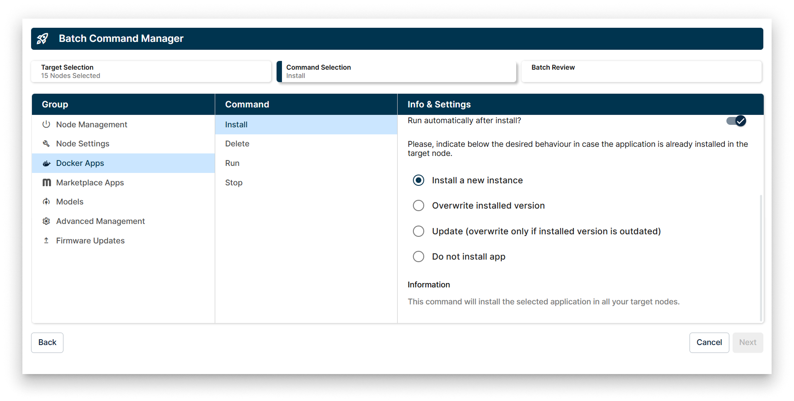The width and height of the screenshot is (794, 401).
Task: Switch to the Target Selection step
Action: (151, 71)
